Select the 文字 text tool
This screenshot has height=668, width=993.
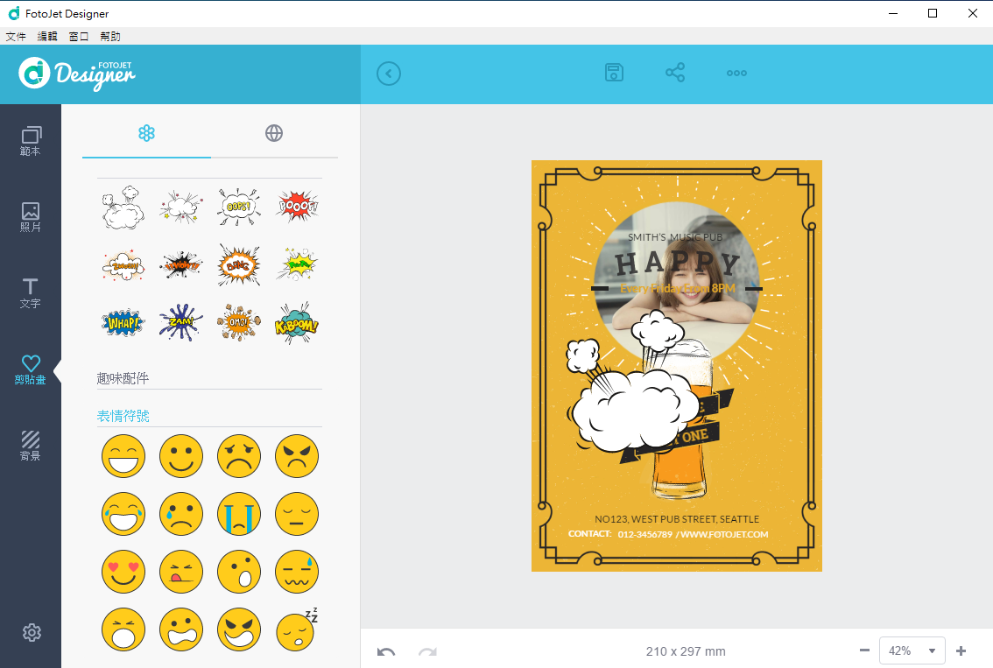[x=31, y=293]
